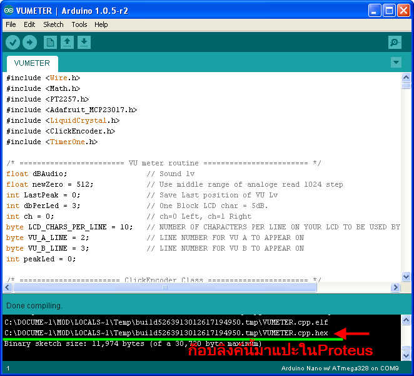The width and height of the screenshot is (414, 376).
Task: Click the 'int peakLed = 0;' line
Action: click(x=41, y=259)
